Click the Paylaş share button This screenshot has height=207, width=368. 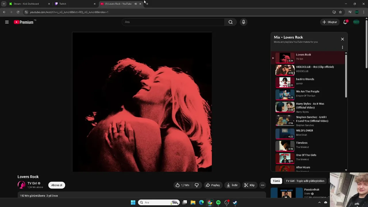click(x=212, y=185)
